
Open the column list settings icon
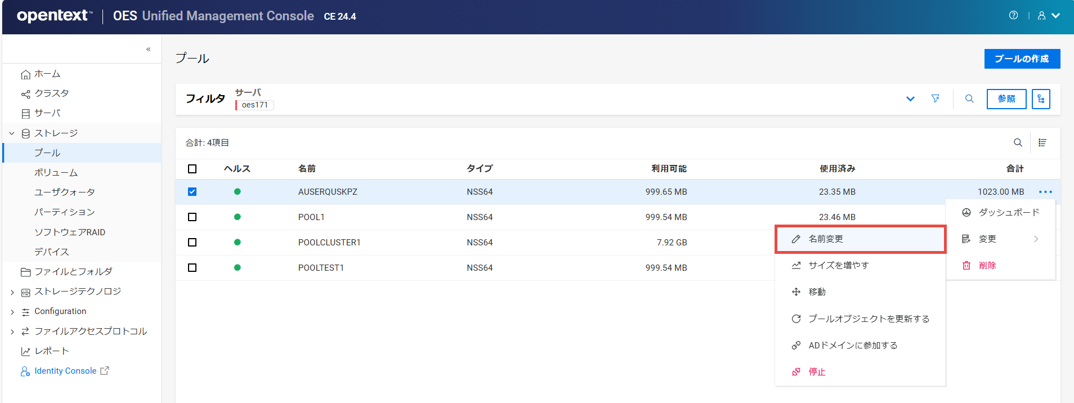(1042, 143)
